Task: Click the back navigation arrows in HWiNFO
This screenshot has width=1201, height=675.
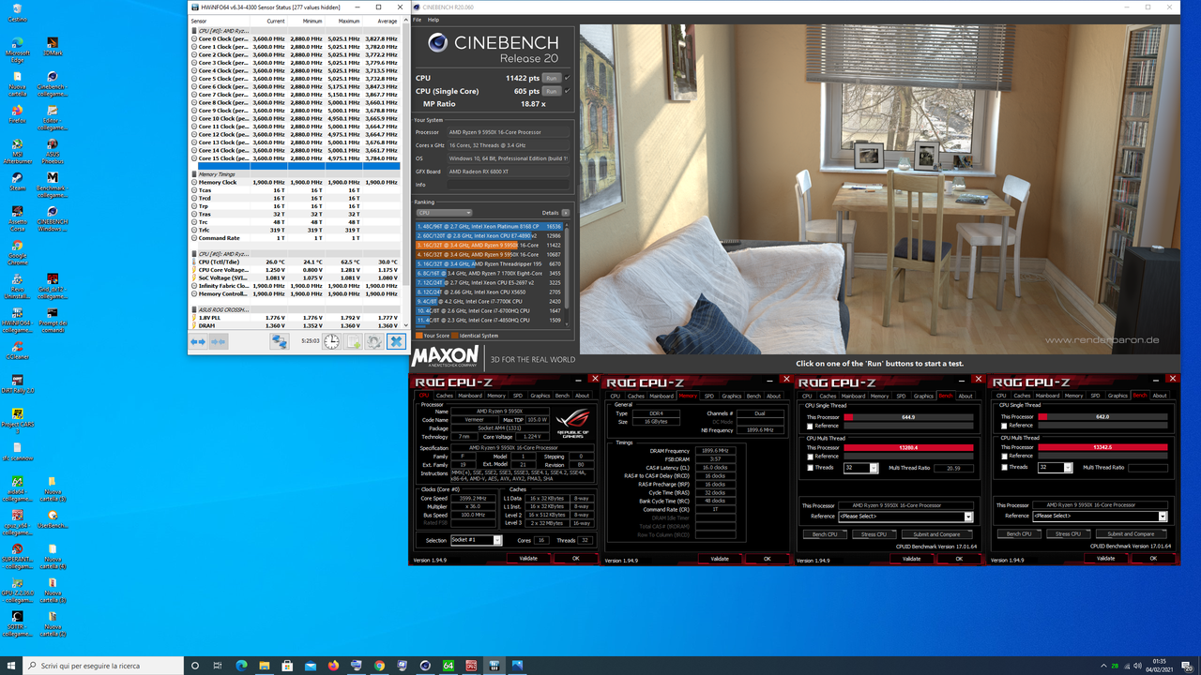Action: [198, 341]
